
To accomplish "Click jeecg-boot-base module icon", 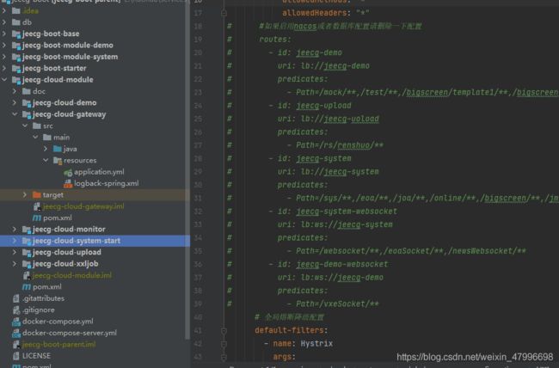I will pos(16,34).
